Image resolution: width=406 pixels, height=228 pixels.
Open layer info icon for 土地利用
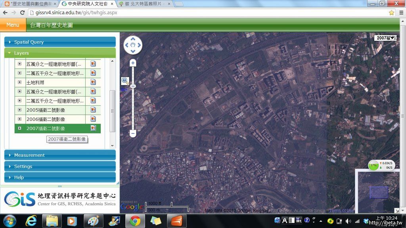pos(93,82)
